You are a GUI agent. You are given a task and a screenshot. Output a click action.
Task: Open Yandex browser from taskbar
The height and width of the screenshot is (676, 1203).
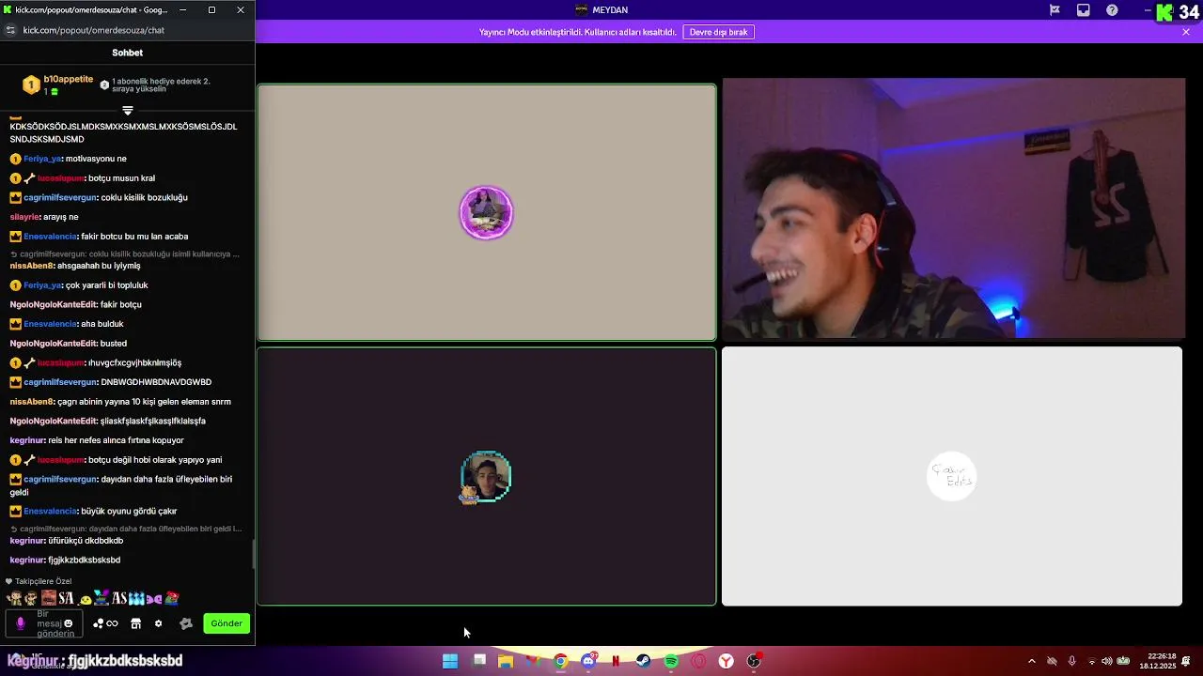click(726, 661)
